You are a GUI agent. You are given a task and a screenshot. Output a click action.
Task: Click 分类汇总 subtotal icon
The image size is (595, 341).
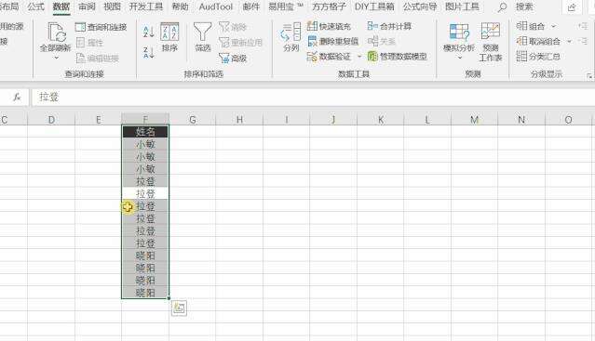[521, 57]
